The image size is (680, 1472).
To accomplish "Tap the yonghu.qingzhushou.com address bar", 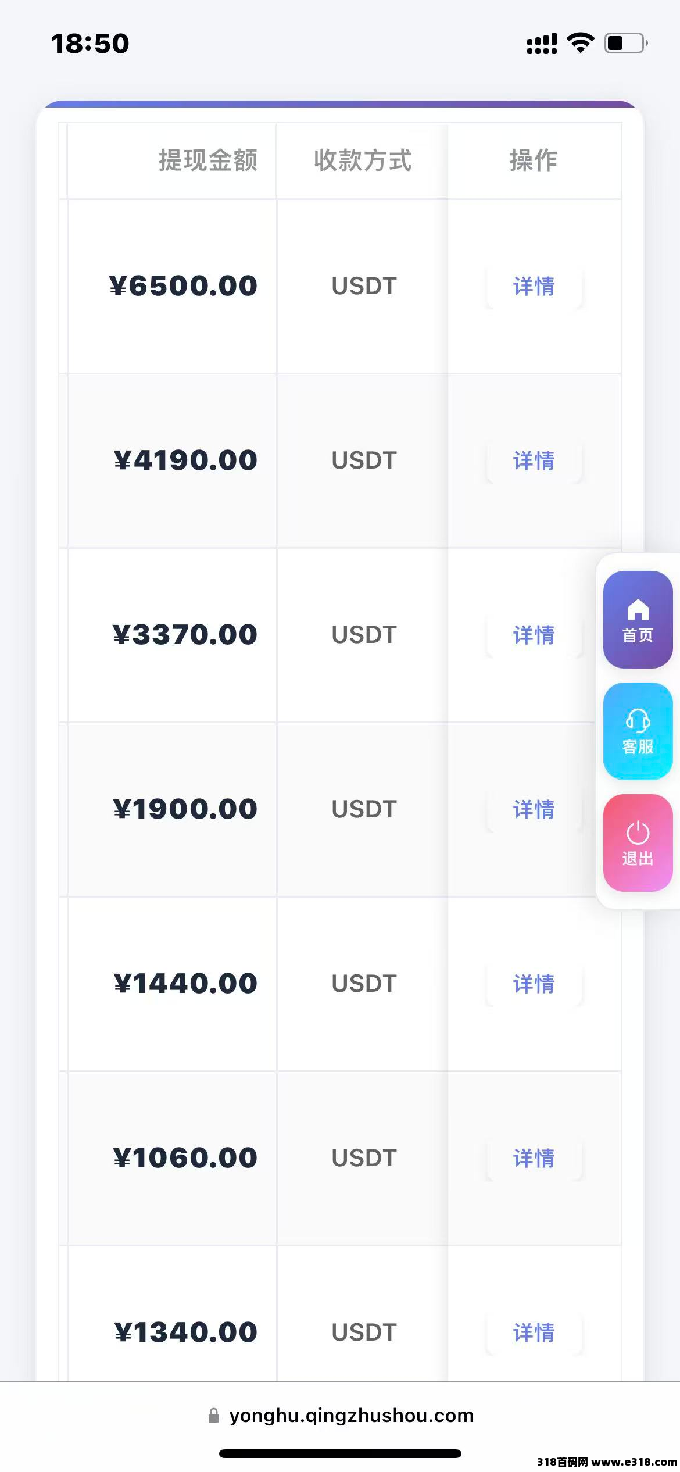I will pyautogui.click(x=351, y=1416).
